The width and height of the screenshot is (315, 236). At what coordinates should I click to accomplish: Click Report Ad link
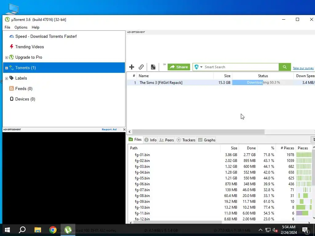109,129
